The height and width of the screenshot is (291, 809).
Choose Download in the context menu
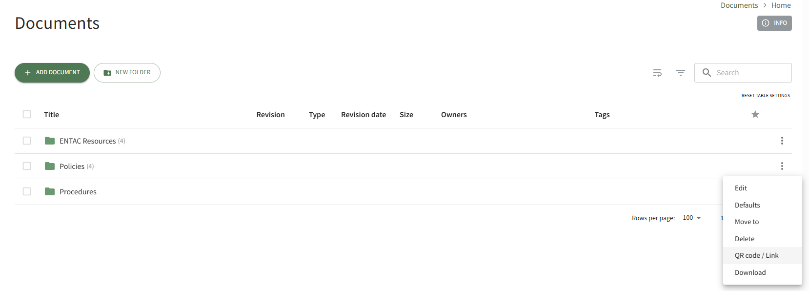click(750, 272)
